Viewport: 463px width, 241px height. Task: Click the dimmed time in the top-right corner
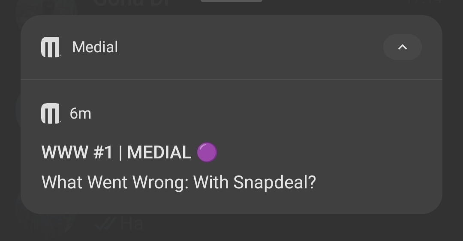click(x=424, y=3)
